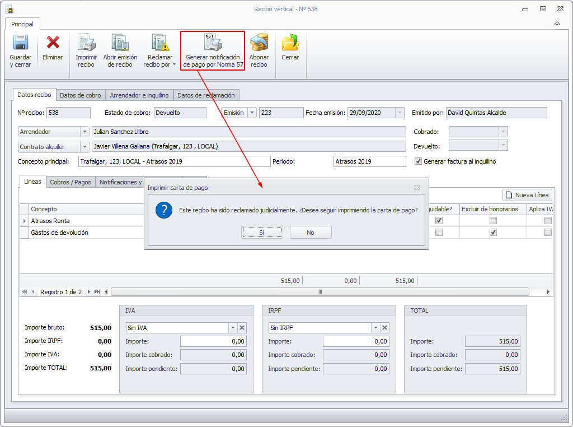Click the Concepto principal text field
The width and height of the screenshot is (573, 427).
(x=173, y=161)
